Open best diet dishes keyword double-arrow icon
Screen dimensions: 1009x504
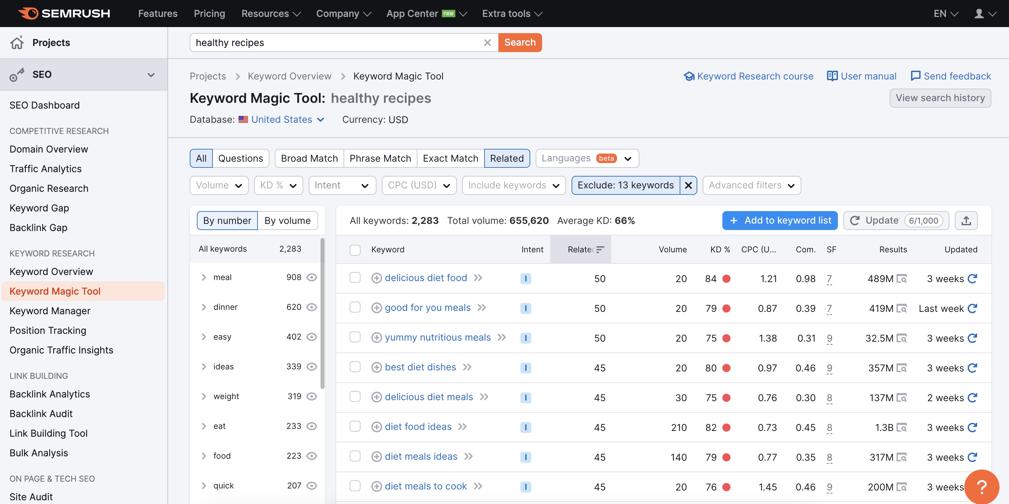pyautogui.click(x=467, y=367)
